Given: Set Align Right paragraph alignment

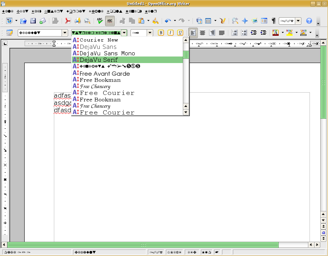Looking at the screenshot, I should coord(212,33).
